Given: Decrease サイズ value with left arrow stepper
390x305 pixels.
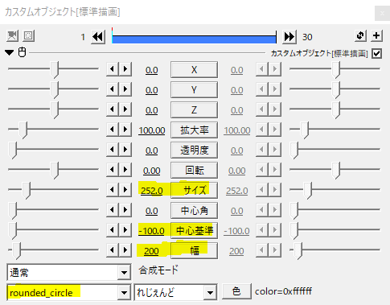Looking at the screenshot, I should pyautogui.click(x=113, y=190).
